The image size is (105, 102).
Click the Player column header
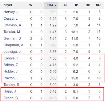pyautogui.click(x=7, y=5)
